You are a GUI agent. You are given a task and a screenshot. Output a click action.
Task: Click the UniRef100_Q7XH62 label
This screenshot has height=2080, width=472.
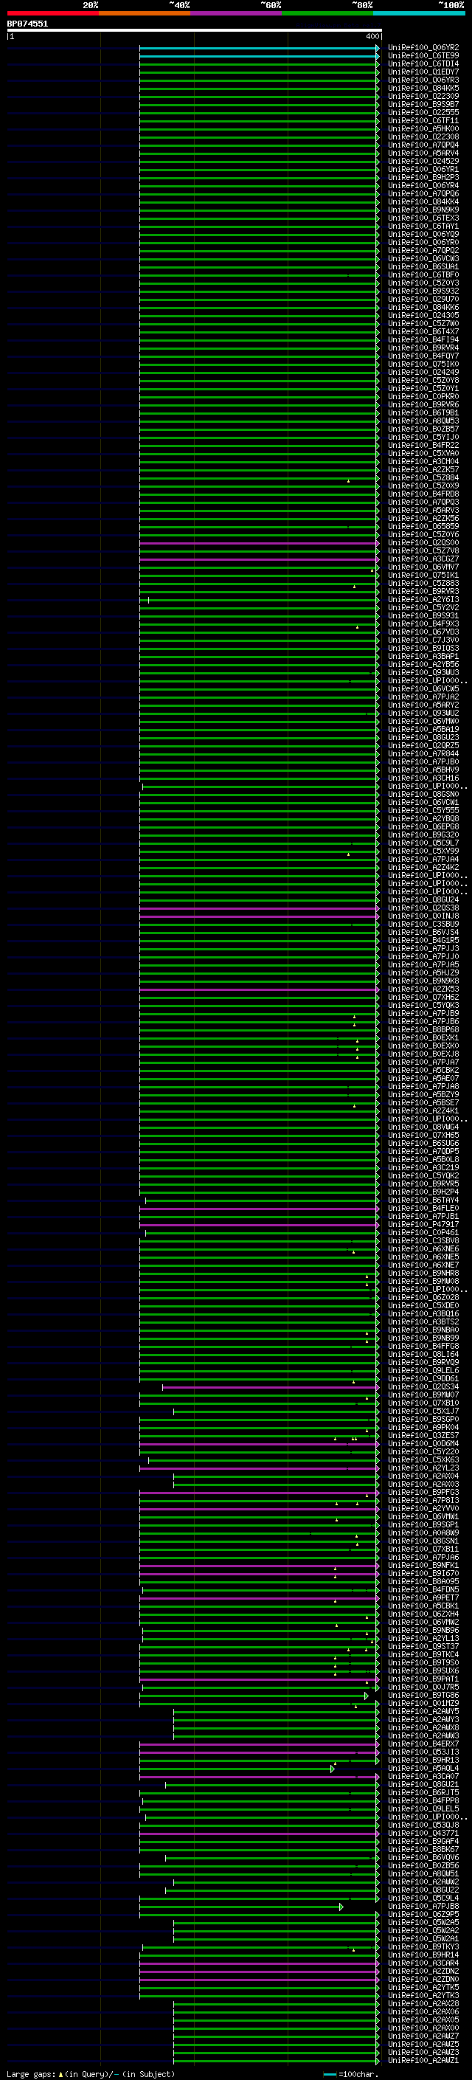coord(423,998)
